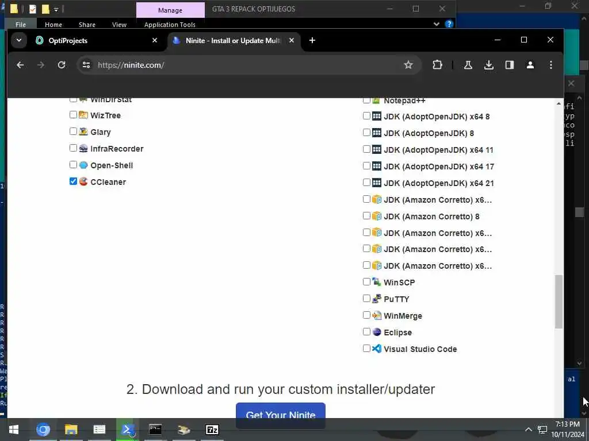589x441 pixels.
Task: Open the View ribbon tab
Action: 119,24
